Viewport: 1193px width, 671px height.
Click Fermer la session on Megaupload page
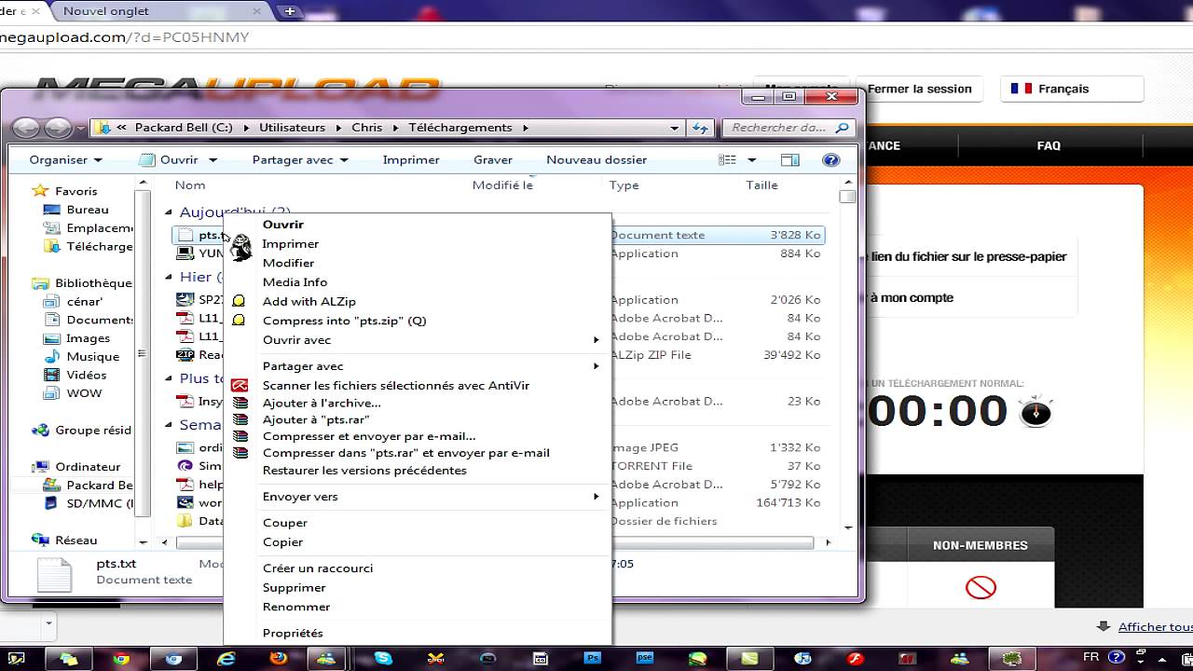(919, 89)
